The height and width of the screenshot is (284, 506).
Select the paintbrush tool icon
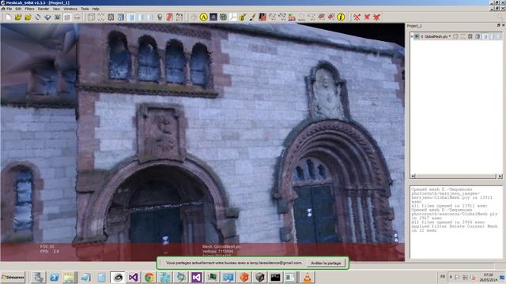coord(252,17)
